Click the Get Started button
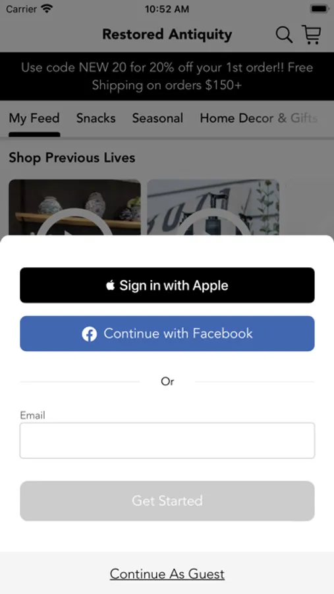 [167, 501]
